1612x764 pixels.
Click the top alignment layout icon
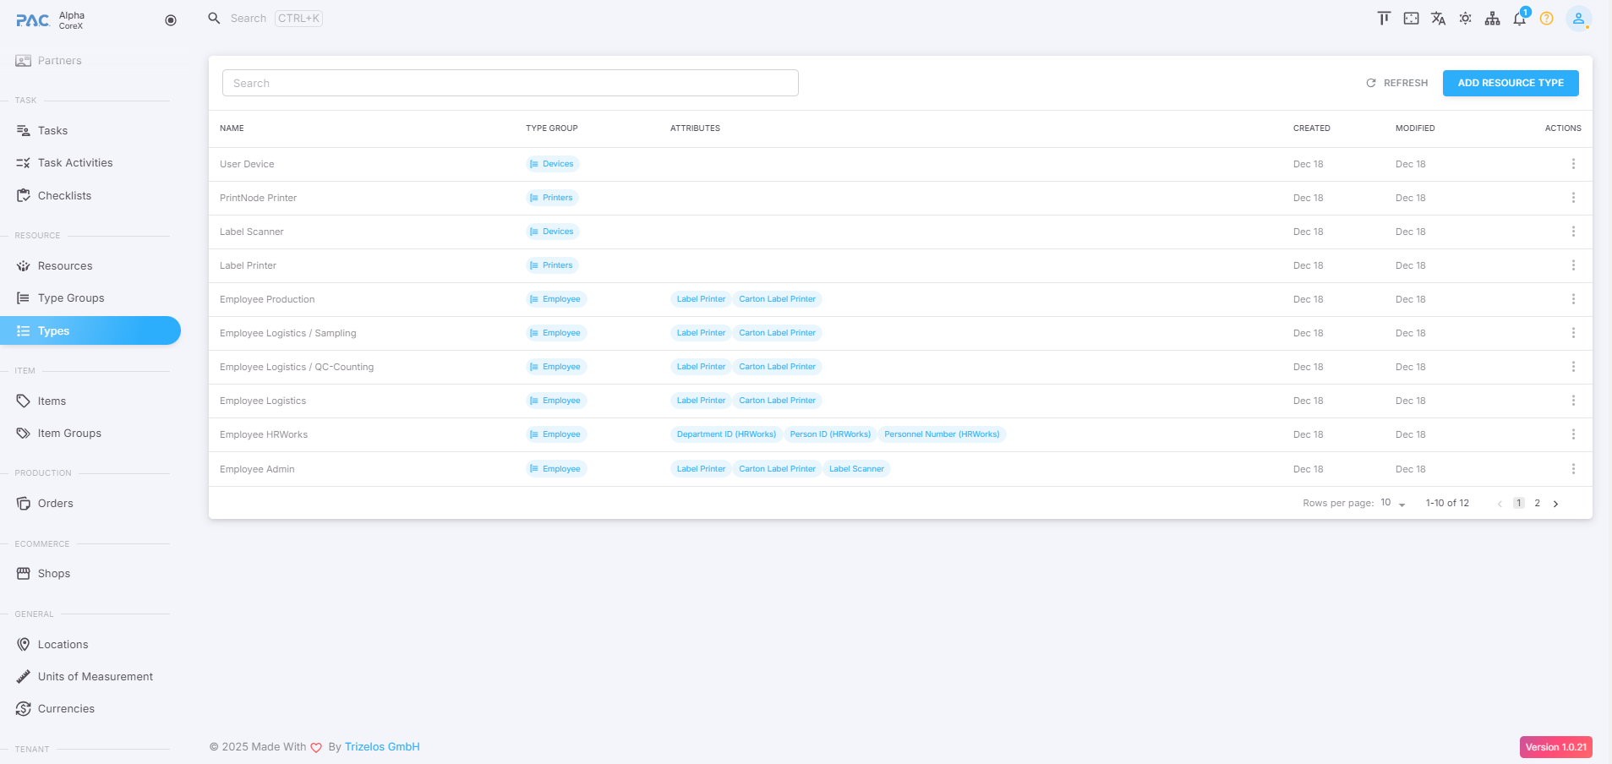tap(1384, 19)
